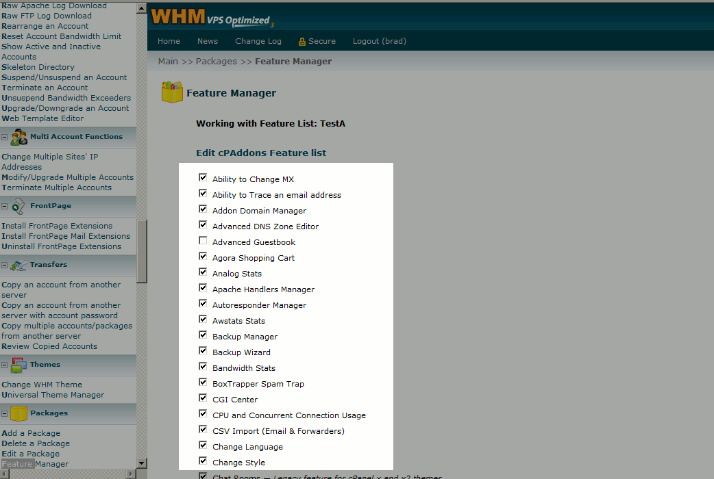This screenshot has width=714, height=479.
Task: Disable the Agora Shopping Cart feature
Action: click(203, 255)
